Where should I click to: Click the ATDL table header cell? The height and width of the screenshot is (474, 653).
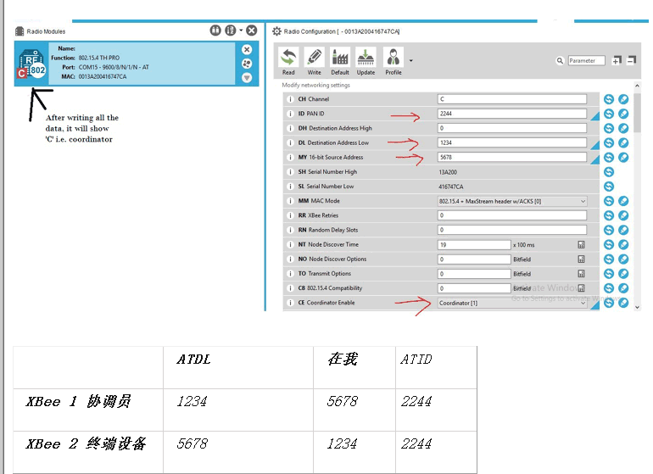pos(238,367)
